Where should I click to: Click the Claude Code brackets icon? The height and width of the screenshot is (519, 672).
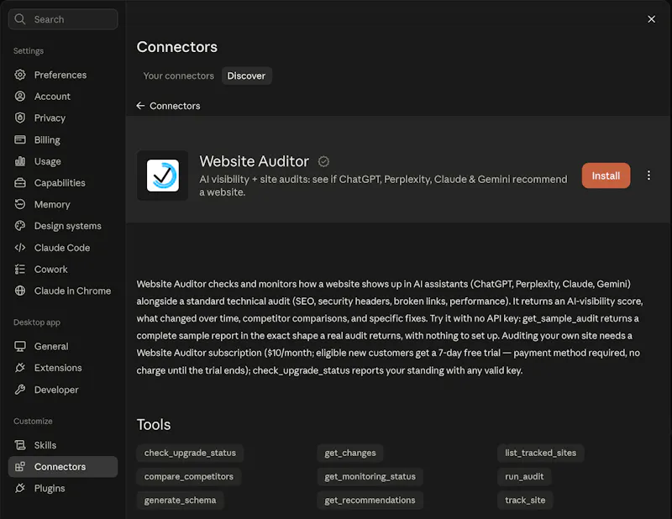19,248
